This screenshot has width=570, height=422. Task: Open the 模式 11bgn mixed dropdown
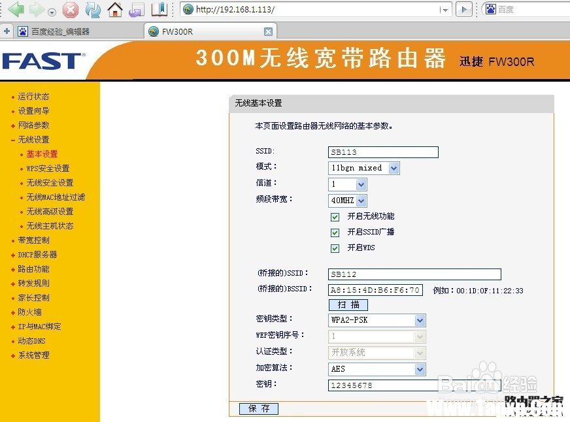(364, 168)
